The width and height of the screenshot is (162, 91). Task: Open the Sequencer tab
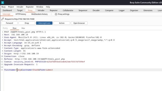pyautogui.click(x=83, y=10)
